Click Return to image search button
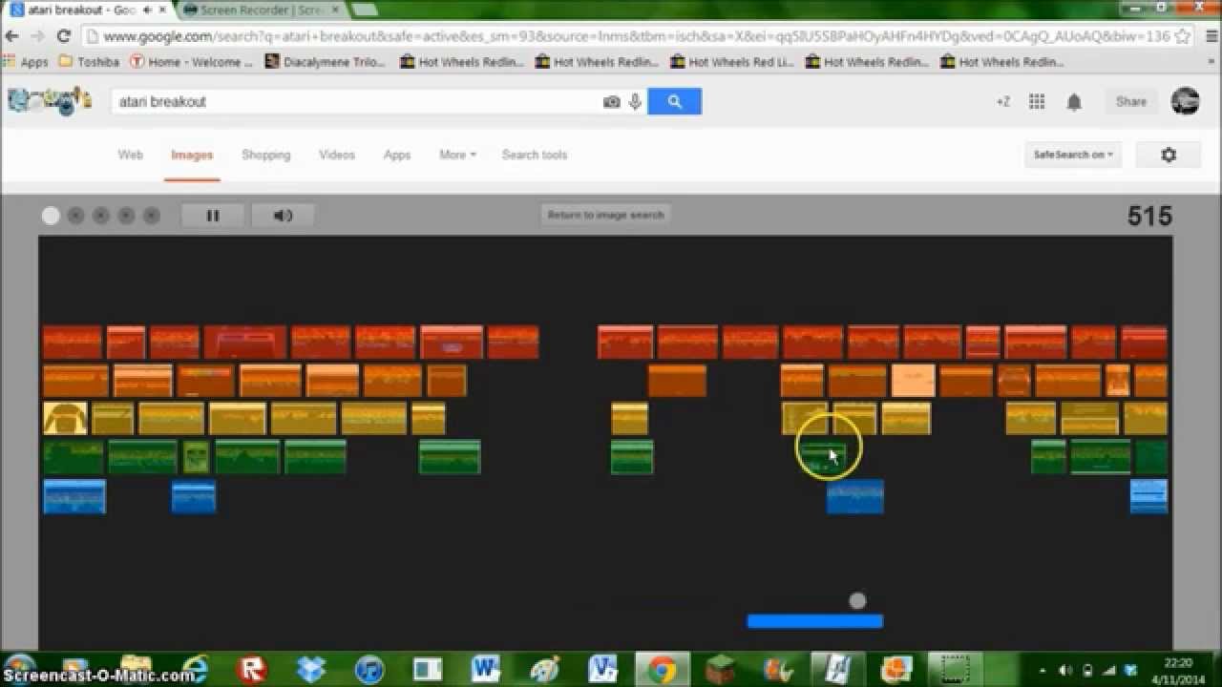Viewport: 1222px width, 687px height. (x=605, y=215)
